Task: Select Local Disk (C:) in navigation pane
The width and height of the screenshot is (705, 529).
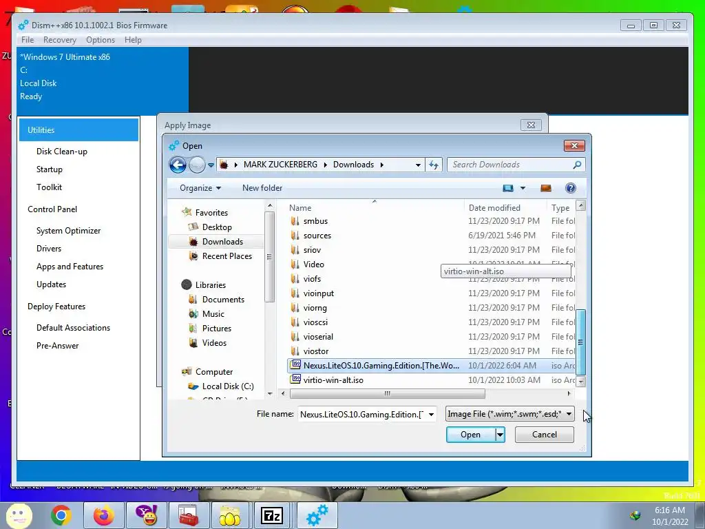Action: click(227, 386)
